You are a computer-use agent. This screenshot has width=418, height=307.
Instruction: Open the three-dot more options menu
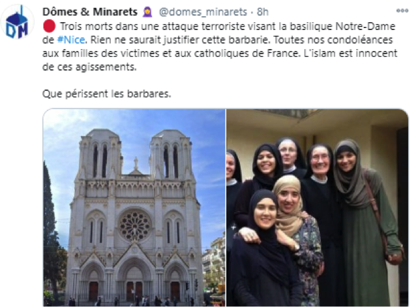click(x=402, y=11)
